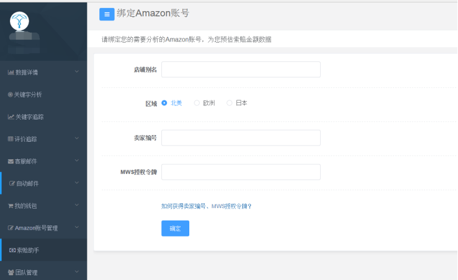Open the 客服邮件 menu item
The width and height of the screenshot is (458, 280).
coord(43,161)
